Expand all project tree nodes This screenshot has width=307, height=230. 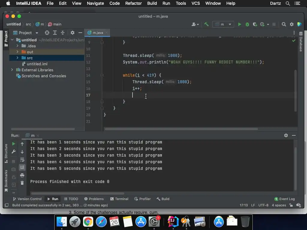tap(55, 33)
